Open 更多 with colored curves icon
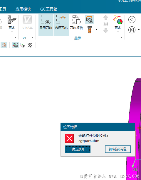Image resolution: width=141 pixels, height=180 pixels. click(118, 24)
